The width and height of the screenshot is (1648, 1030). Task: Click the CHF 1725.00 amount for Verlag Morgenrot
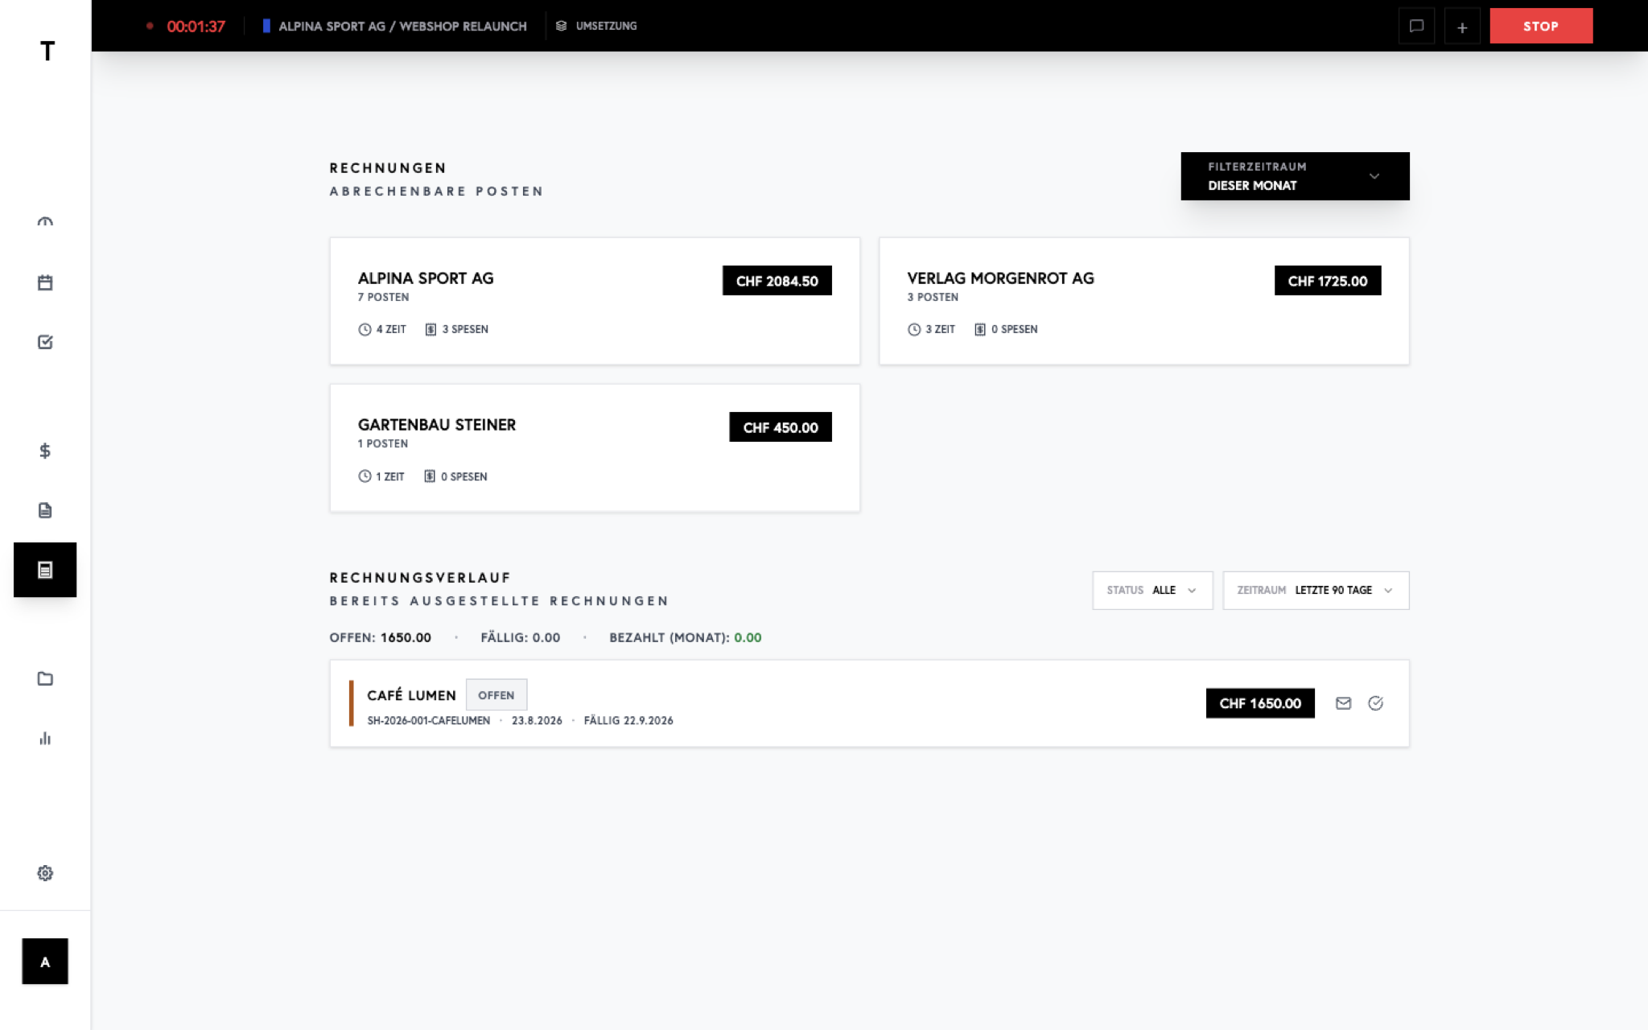(x=1328, y=281)
